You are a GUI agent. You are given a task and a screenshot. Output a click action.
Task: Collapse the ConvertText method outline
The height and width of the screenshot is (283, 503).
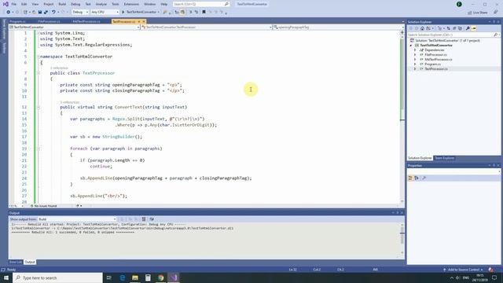pyautogui.click(x=39, y=107)
